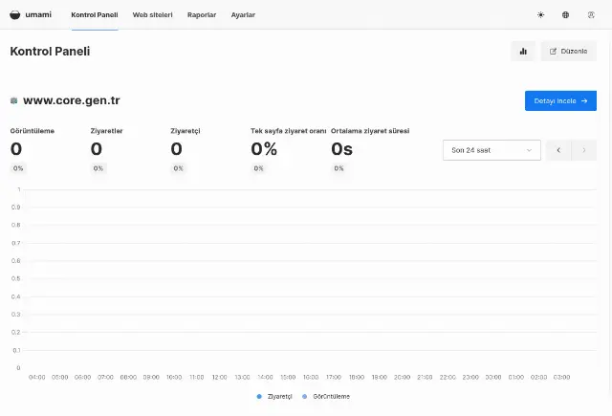Click the 04:00 chart axis label
Image resolution: width=612 pixels, height=416 pixels.
pyautogui.click(x=37, y=378)
